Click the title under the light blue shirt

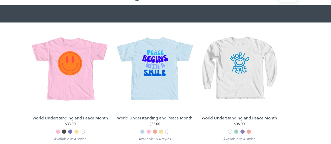pos(155,118)
